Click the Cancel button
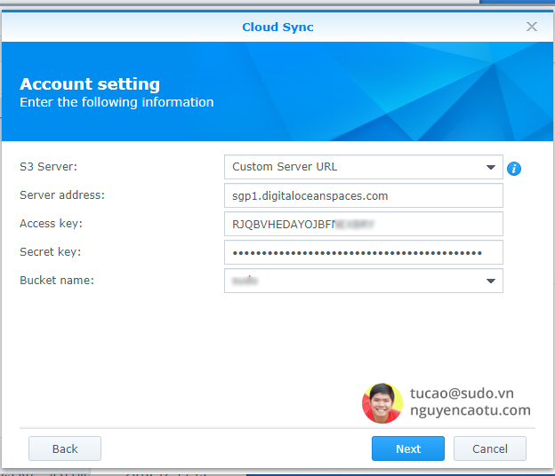The image size is (555, 476). click(x=490, y=448)
